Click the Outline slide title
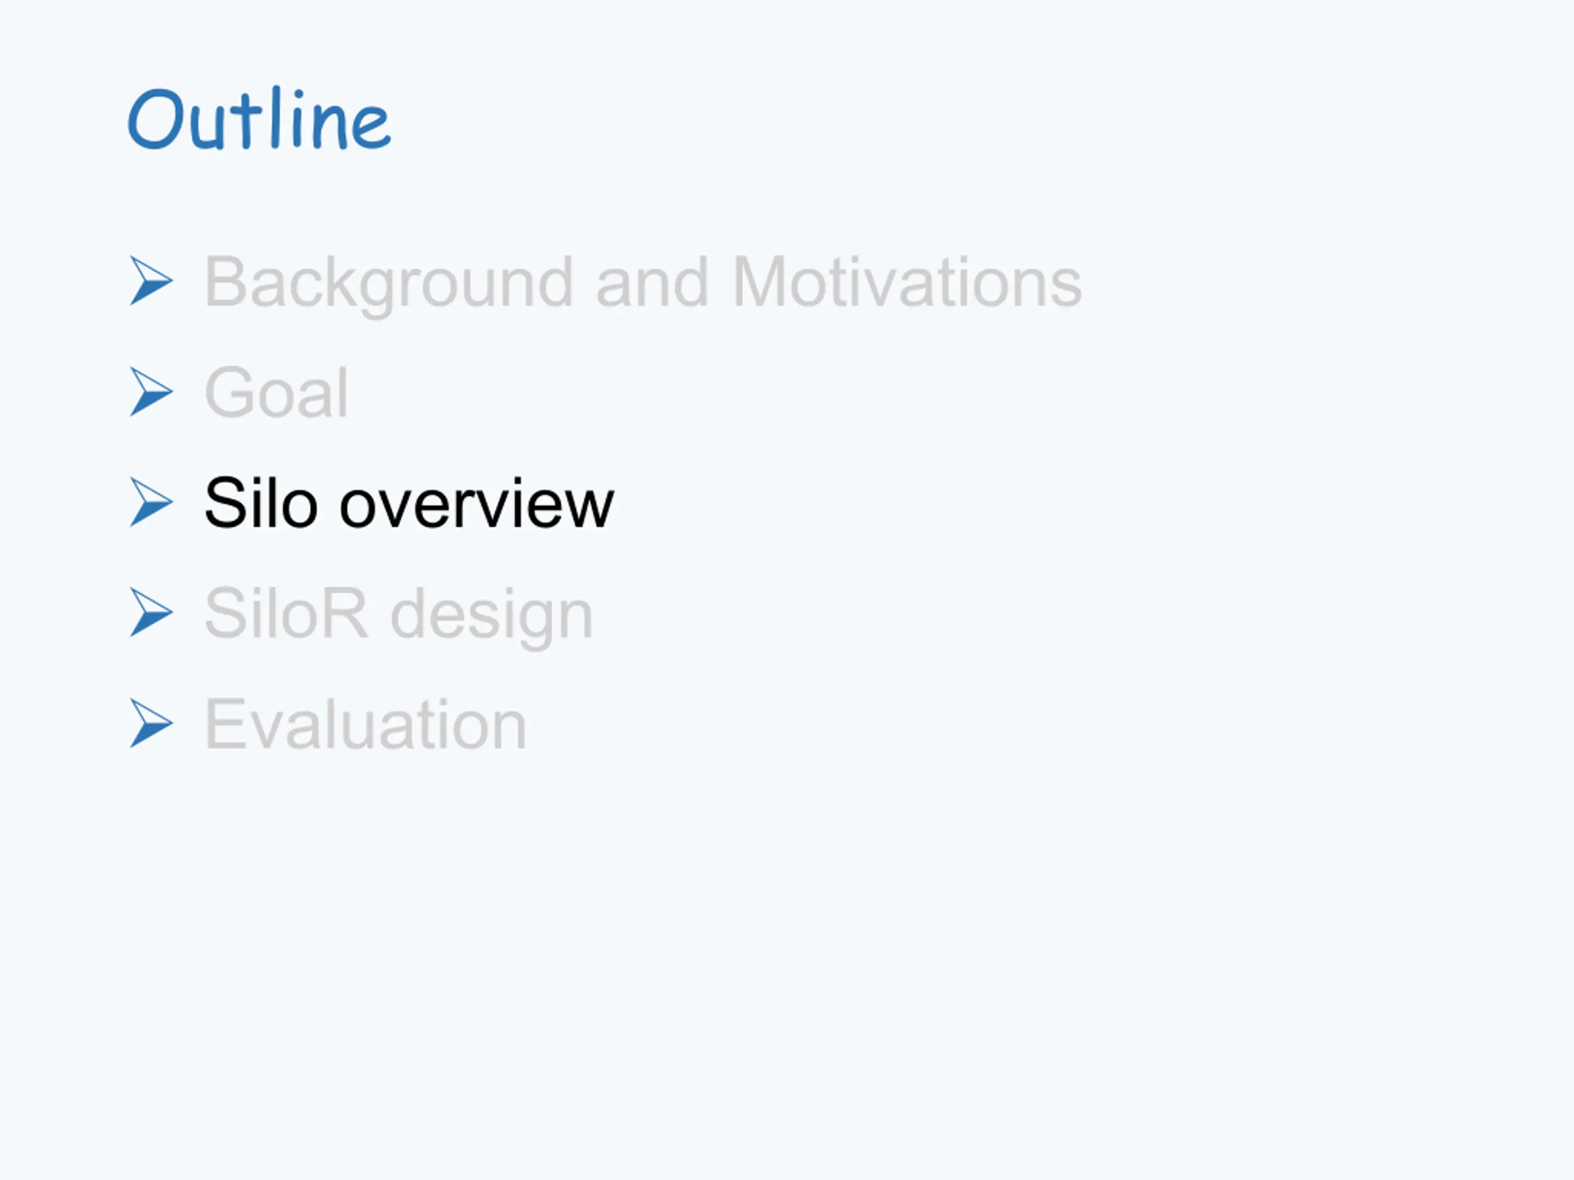This screenshot has height=1180, width=1574. pyautogui.click(x=259, y=119)
